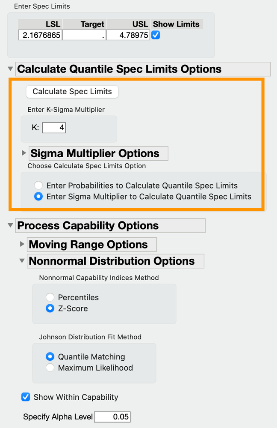Select Enter Sigma Multiplier radio option

coord(39,197)
